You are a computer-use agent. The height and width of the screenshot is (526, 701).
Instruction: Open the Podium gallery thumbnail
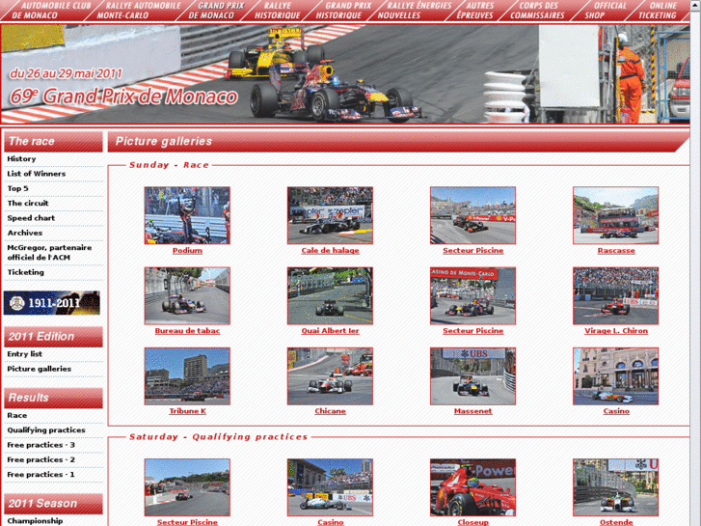point(187,215)
